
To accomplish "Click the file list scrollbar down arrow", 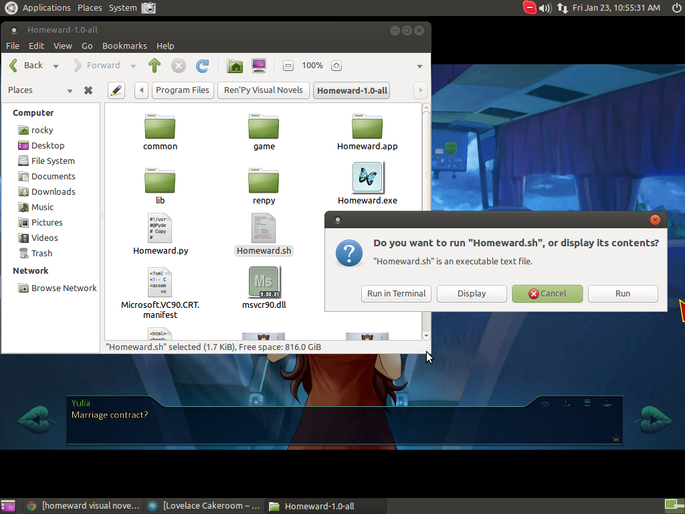I will click(426, 336).
